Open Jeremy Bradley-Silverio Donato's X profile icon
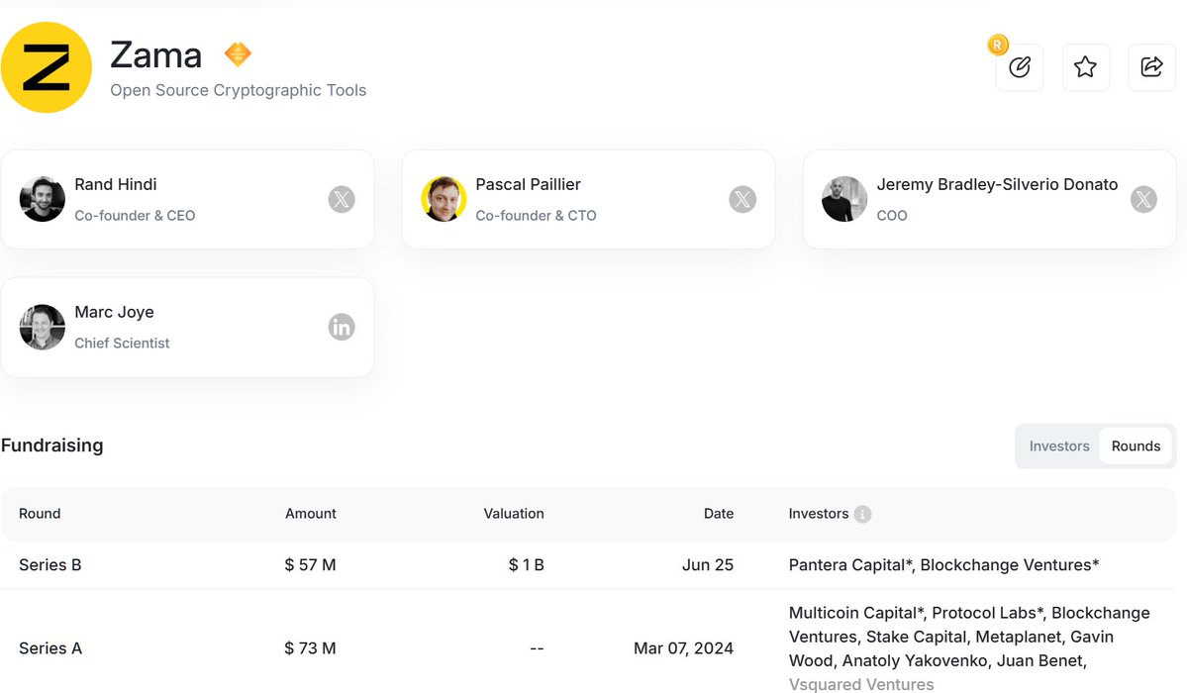The height and width of the screenshot is (693, 1187). (1143, 199)
